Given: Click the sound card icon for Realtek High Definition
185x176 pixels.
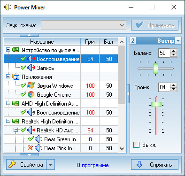Looking at the screenshot, I should [16, 121].
